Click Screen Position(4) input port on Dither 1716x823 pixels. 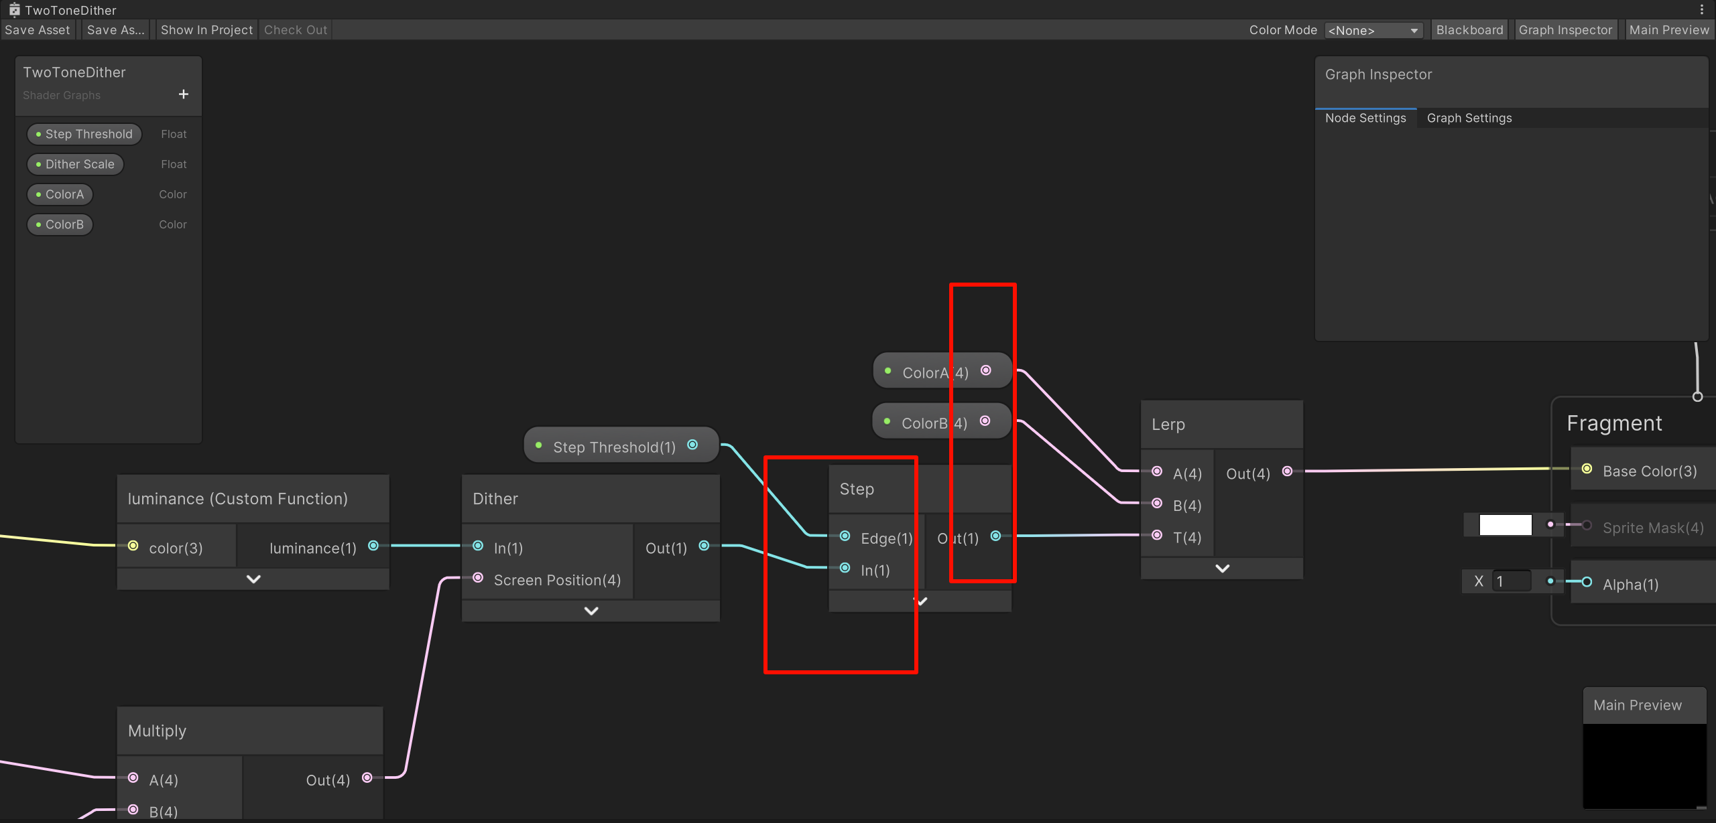coord(478,577)
